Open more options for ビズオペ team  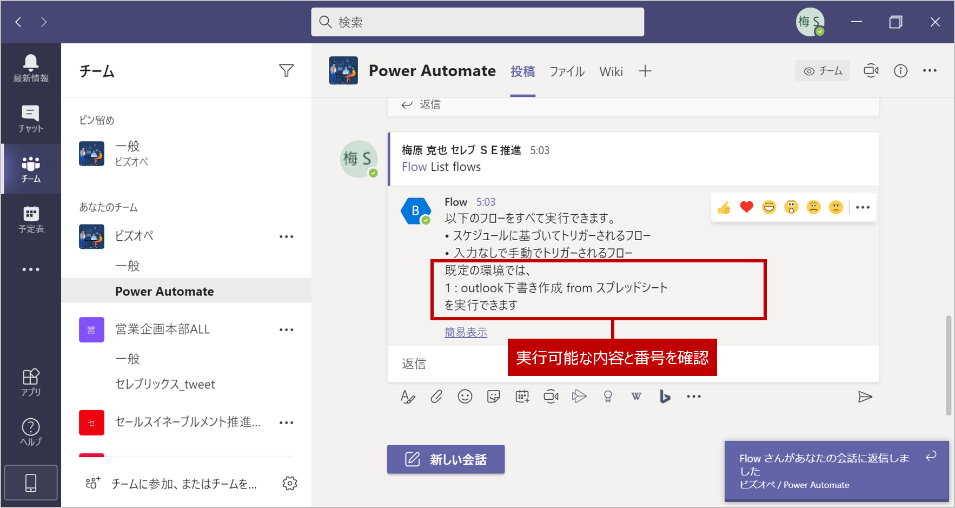pyautogui.click(x=287, y=236)
